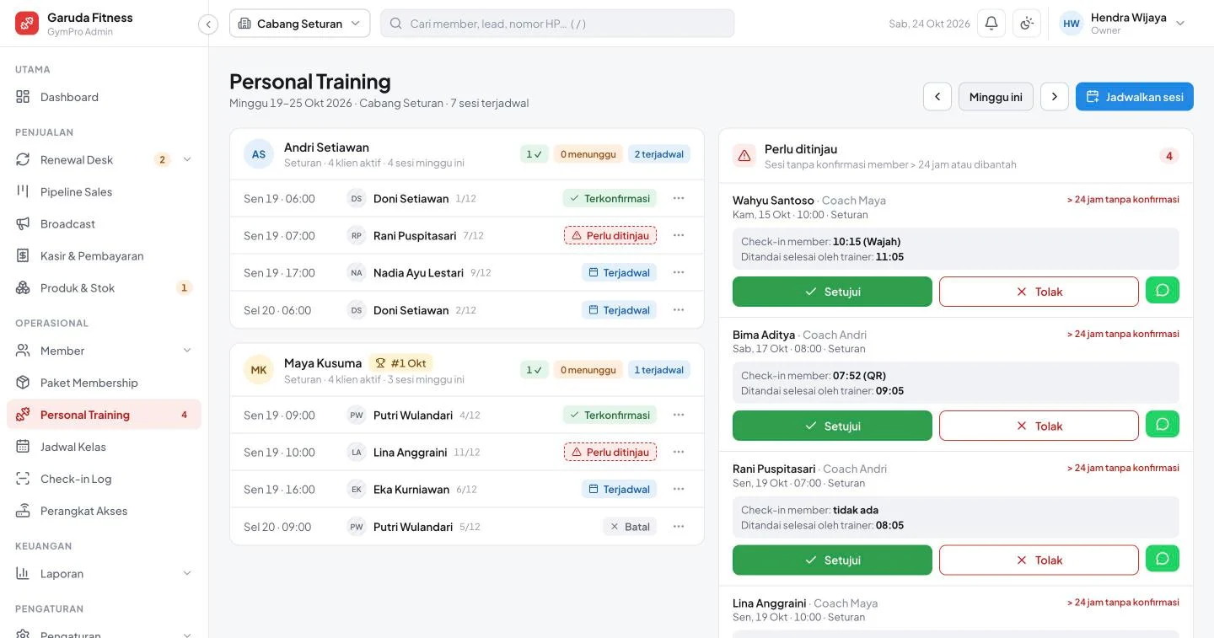Viewport: 1214px width, 638px height.
Task: Open Pipeline Sales page
Action: click(104, 191)
